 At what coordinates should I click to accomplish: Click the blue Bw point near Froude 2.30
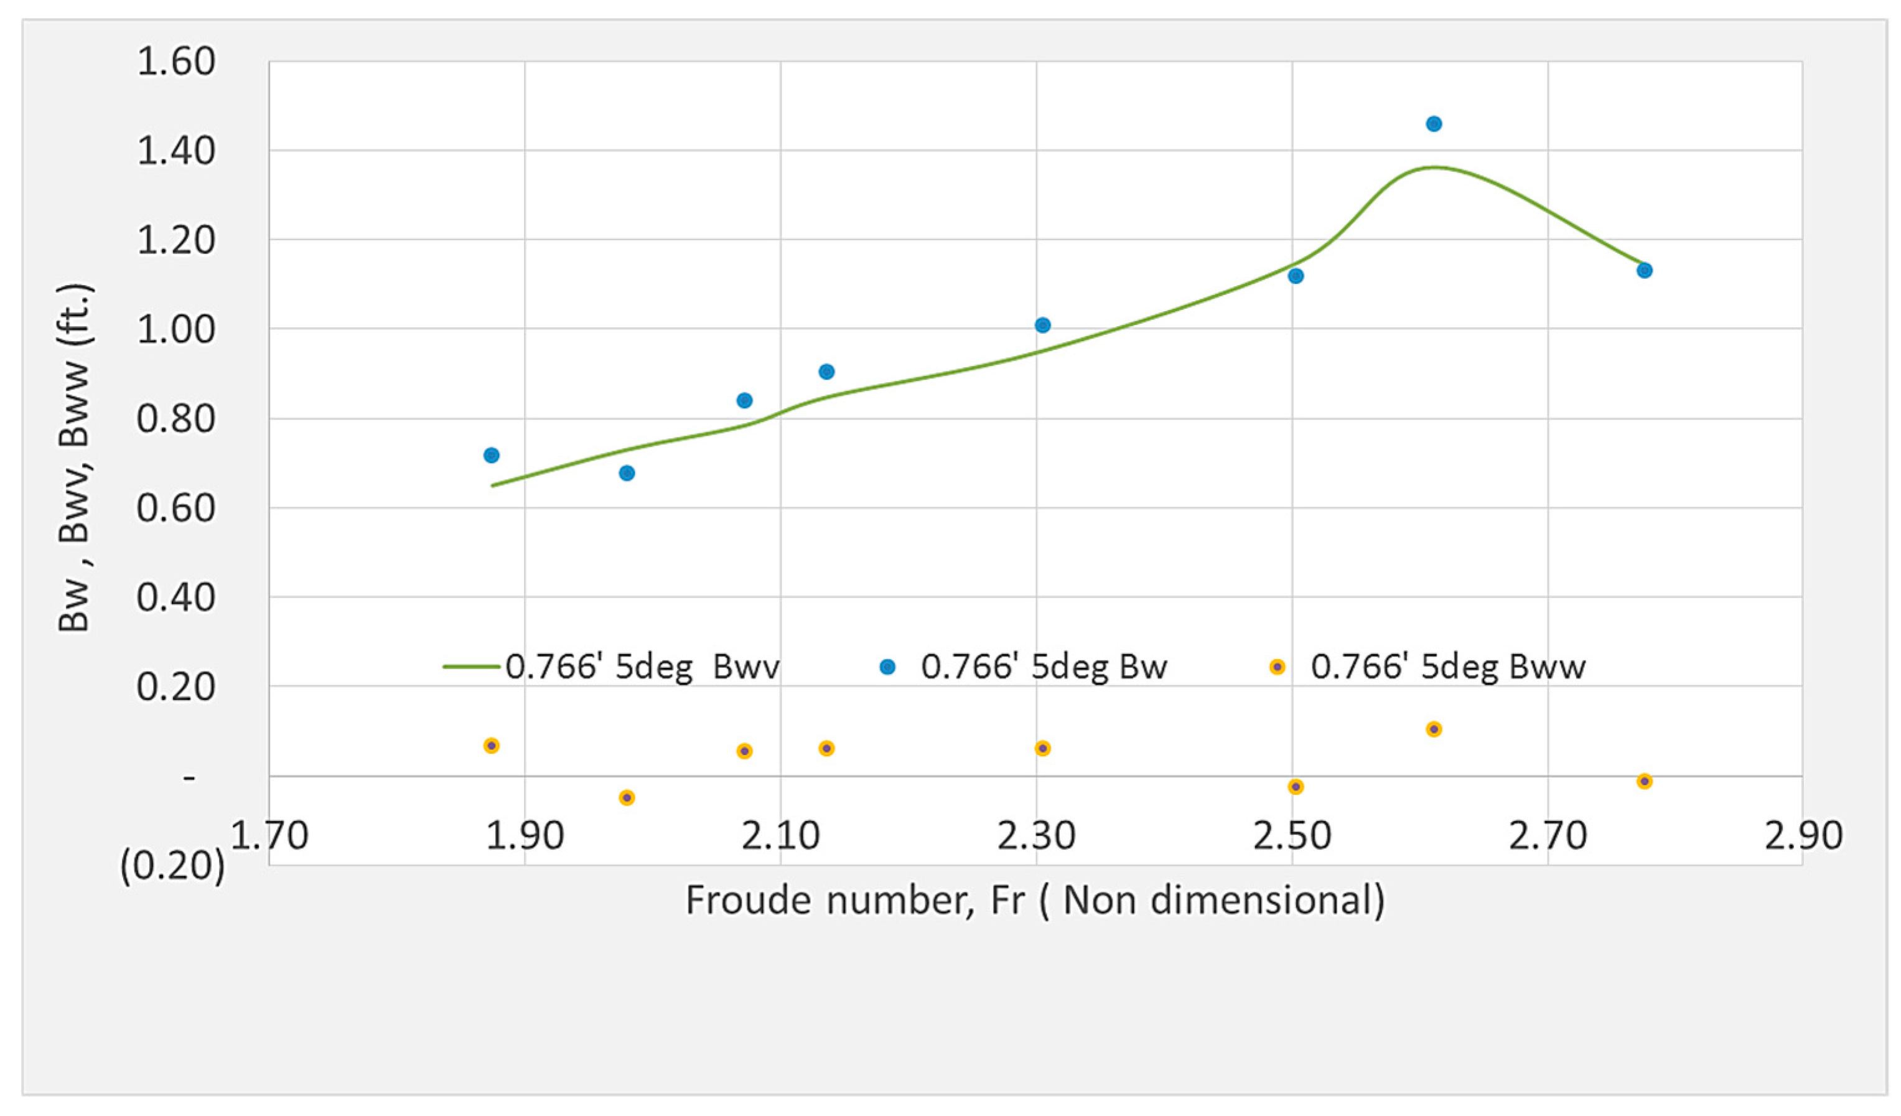pyautogui.click(x=1042, y=326)
